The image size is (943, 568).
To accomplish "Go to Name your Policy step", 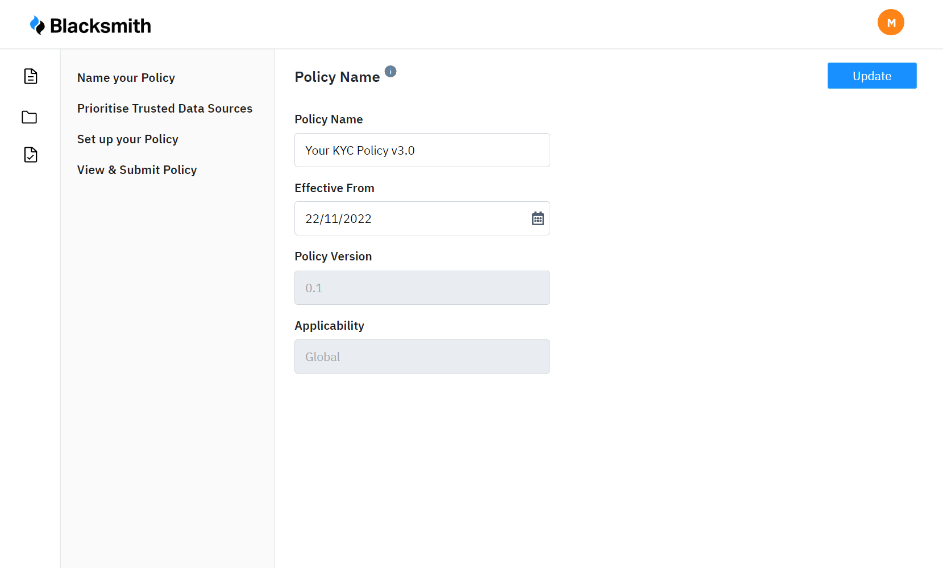I will click(126, 78).
